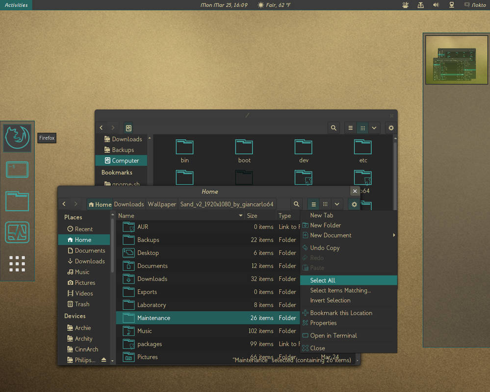
Task: Open Trash in Places sidebar
Action: click(84, 304)
